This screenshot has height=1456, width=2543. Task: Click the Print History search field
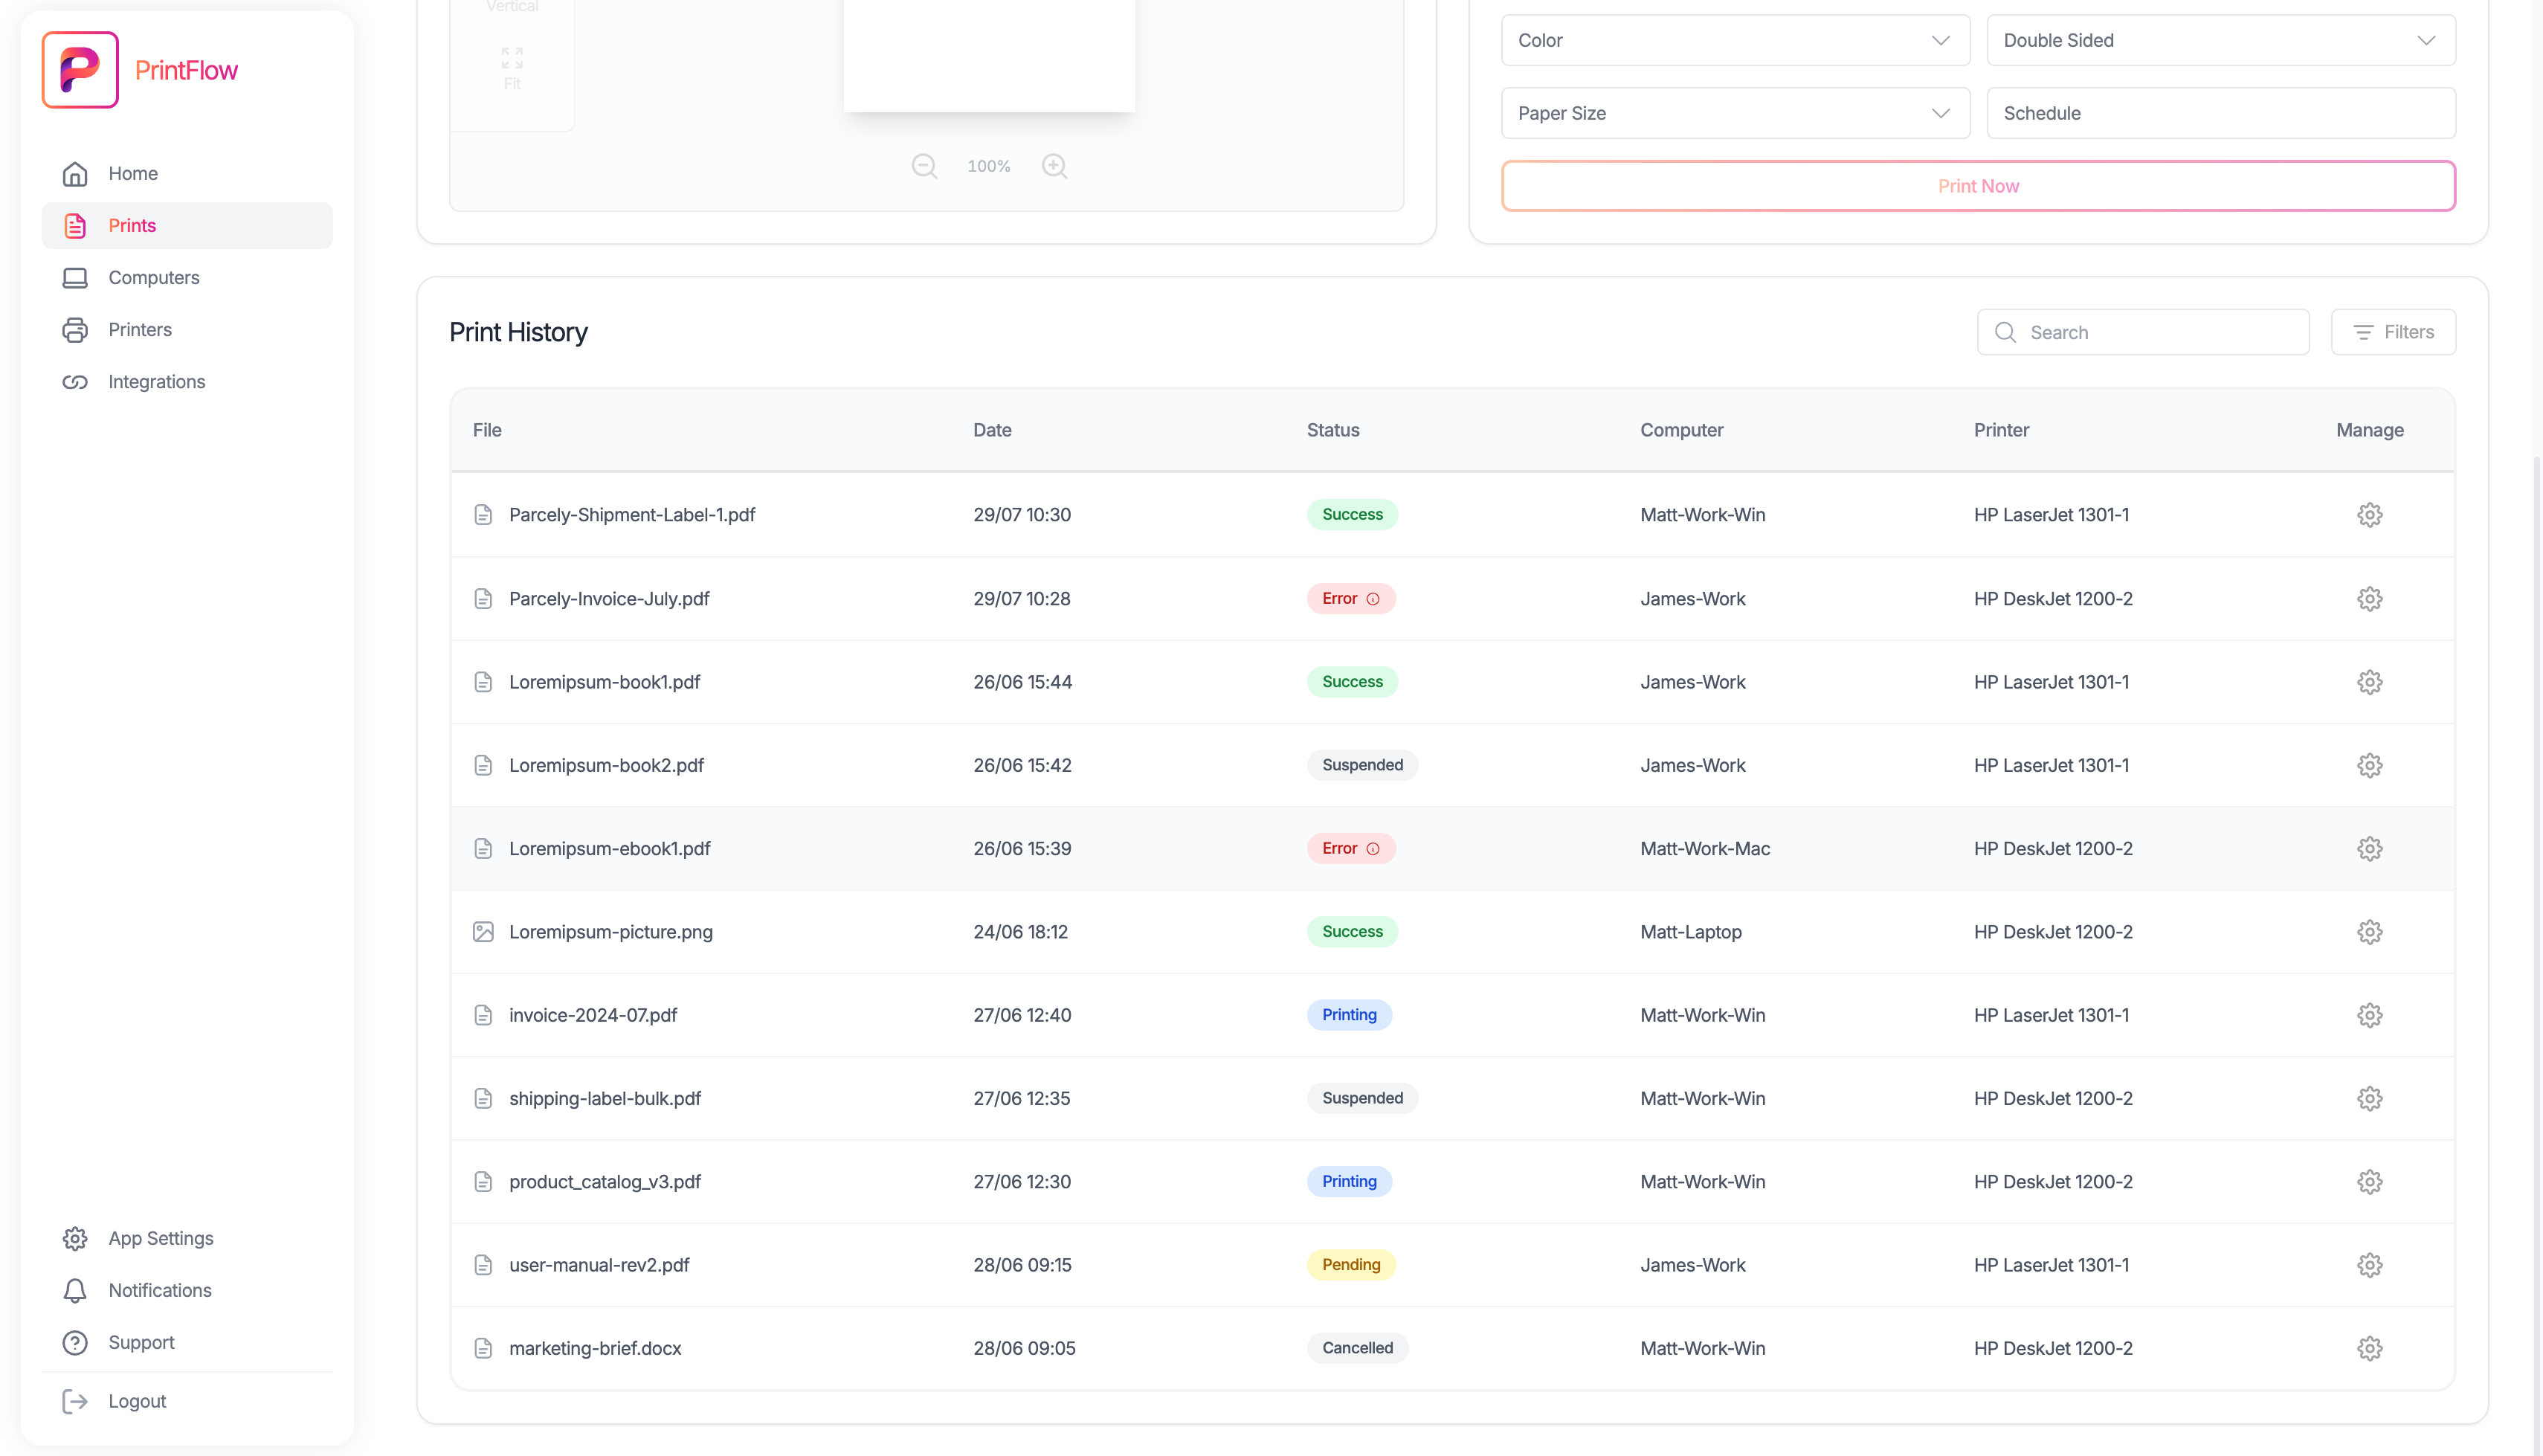click(2142, 332)
